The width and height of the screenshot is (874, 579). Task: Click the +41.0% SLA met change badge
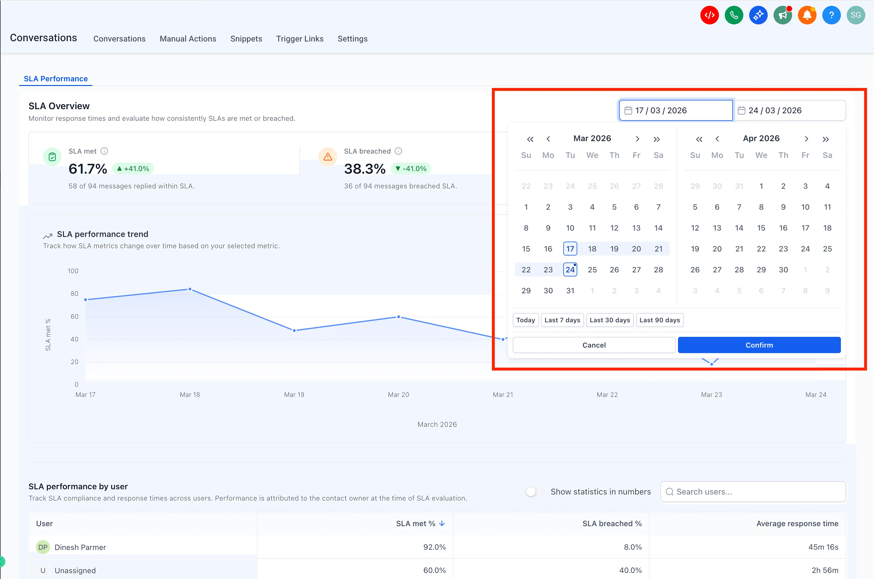click(133, 169)
